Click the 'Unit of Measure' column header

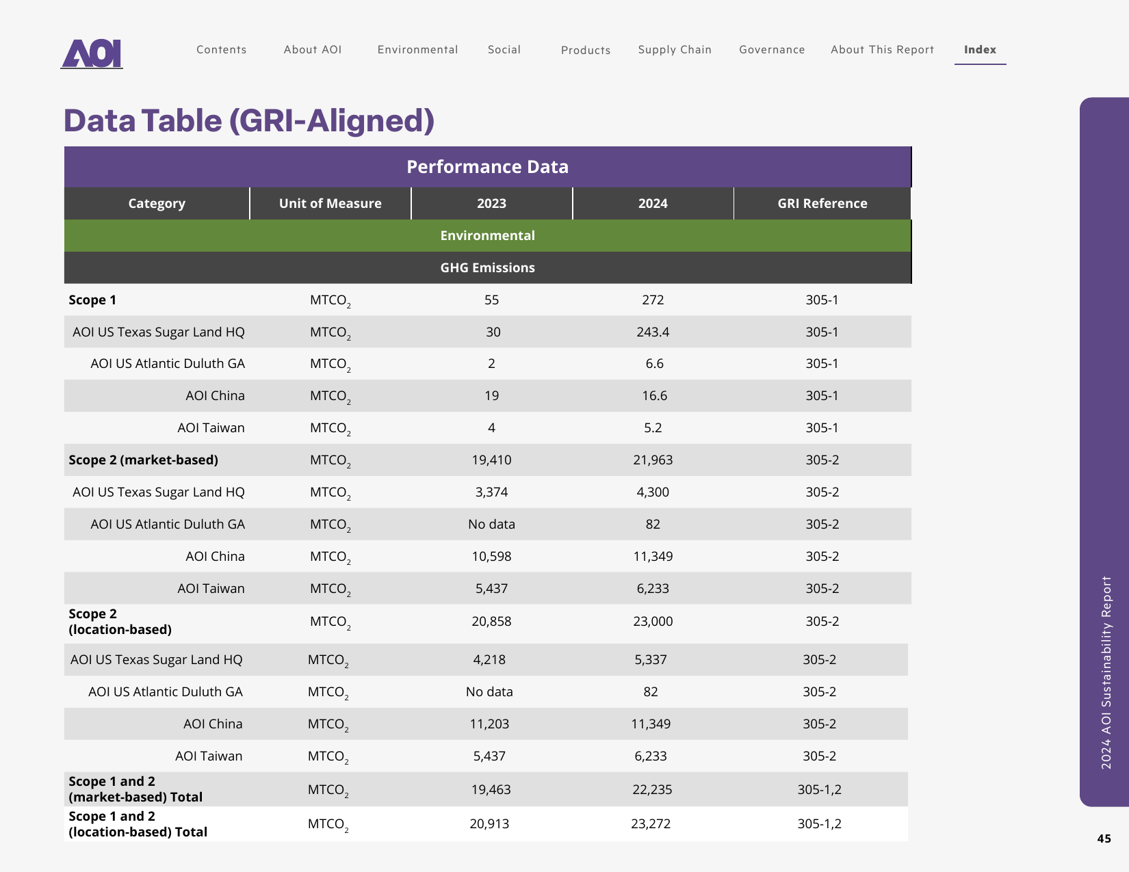(x=330, y=204)
